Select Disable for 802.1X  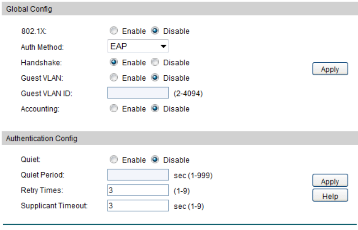[x=155, y=31]
